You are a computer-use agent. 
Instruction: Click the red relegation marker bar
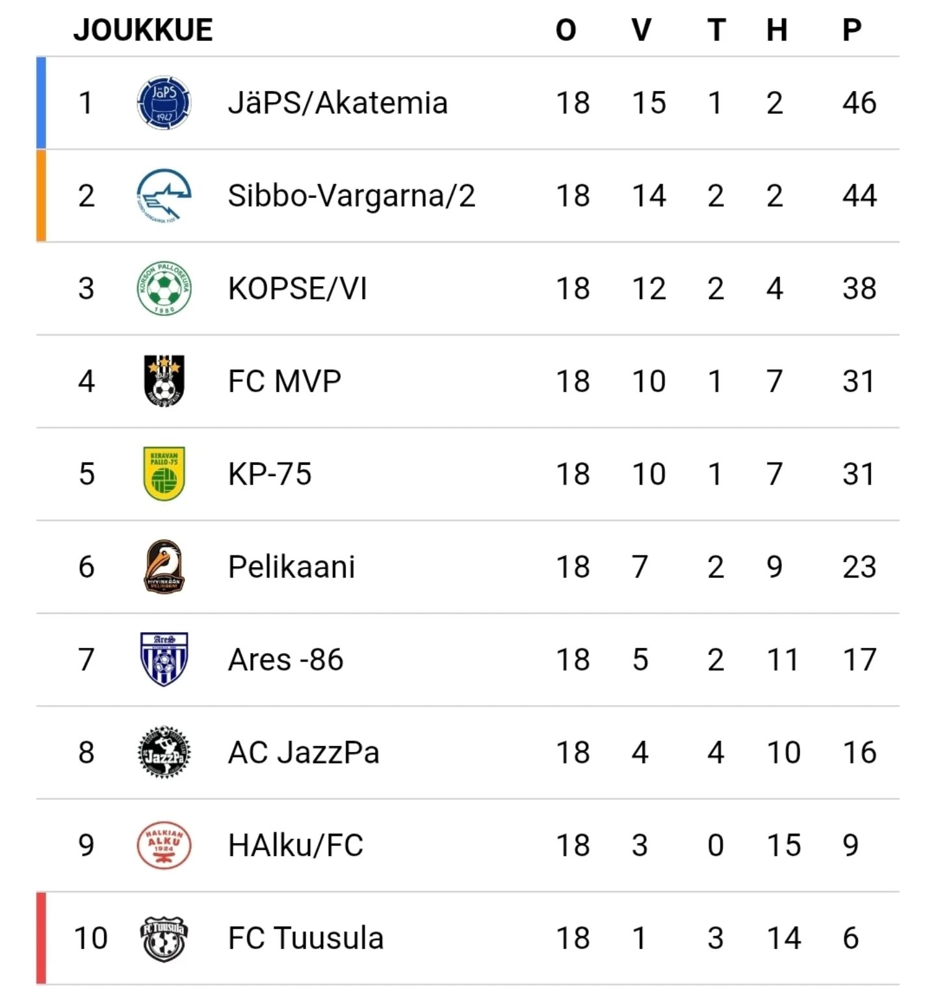tap(41, 938)
